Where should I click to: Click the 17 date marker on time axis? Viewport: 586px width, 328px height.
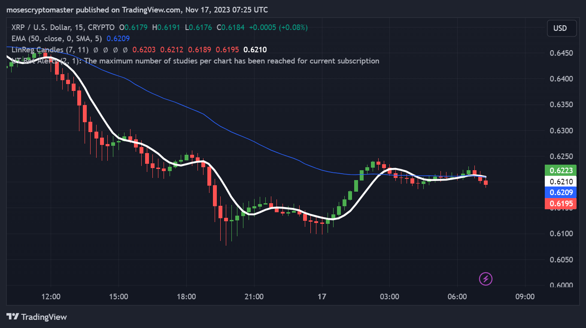pos(322,297)
